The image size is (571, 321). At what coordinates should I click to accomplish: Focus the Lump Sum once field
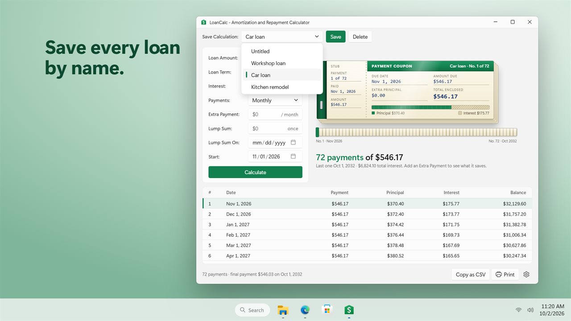click(x=275, y=128)
